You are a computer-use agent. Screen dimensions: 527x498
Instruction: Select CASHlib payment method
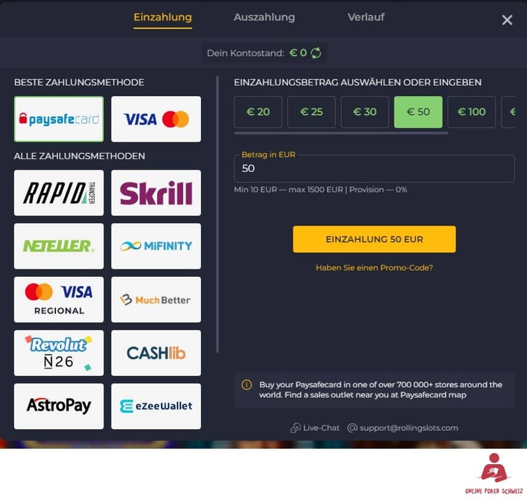coord(156,353)
